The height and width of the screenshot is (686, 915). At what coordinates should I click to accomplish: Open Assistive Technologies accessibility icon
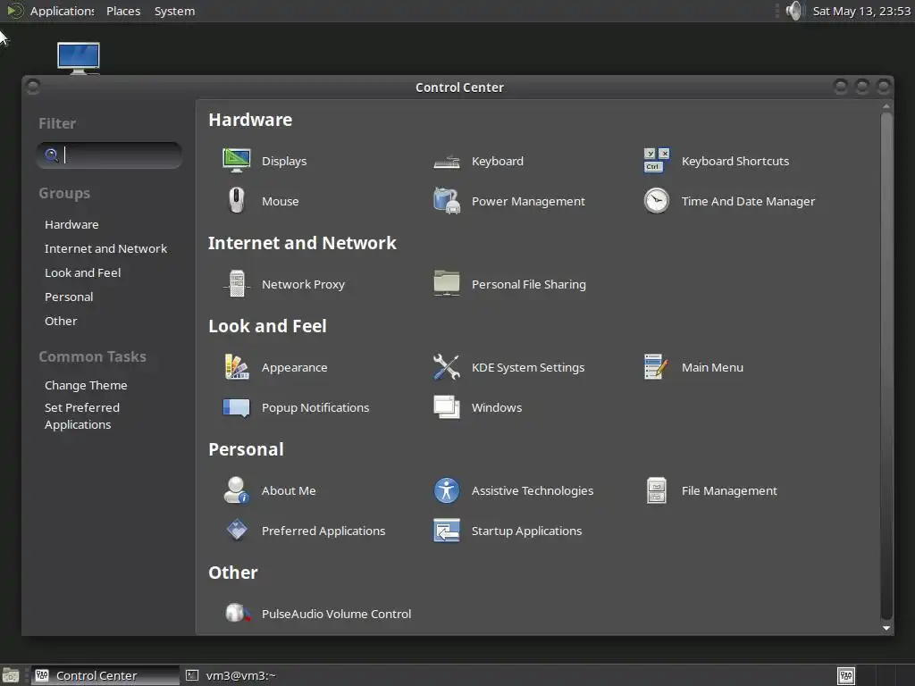pos(447,490)
